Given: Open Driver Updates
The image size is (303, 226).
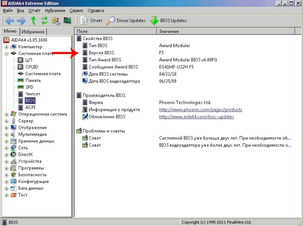Looking at the screenshot, I should (x=126, y=20).
